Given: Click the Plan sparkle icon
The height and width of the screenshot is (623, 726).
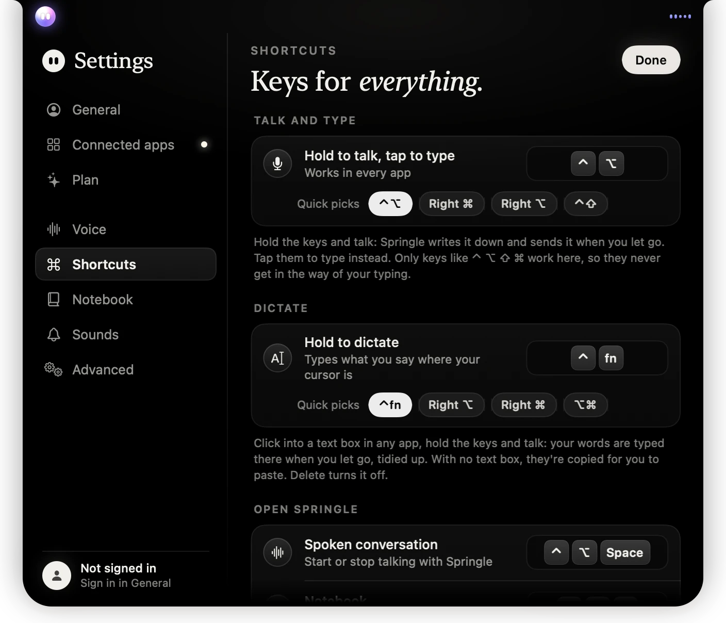Looking at the screenshot, I should pyautogui.click(x=54, y=180).
